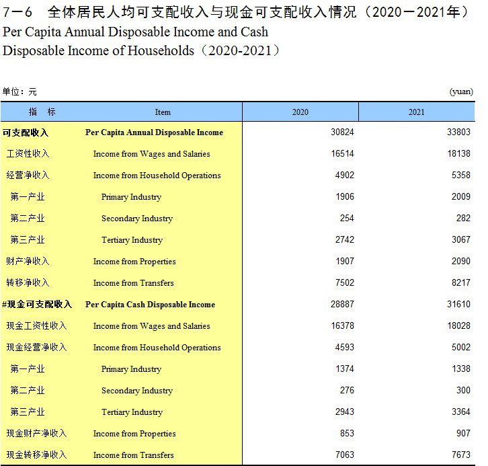Click the cell showing 2090
488x466 pixels.
point(461,261)
